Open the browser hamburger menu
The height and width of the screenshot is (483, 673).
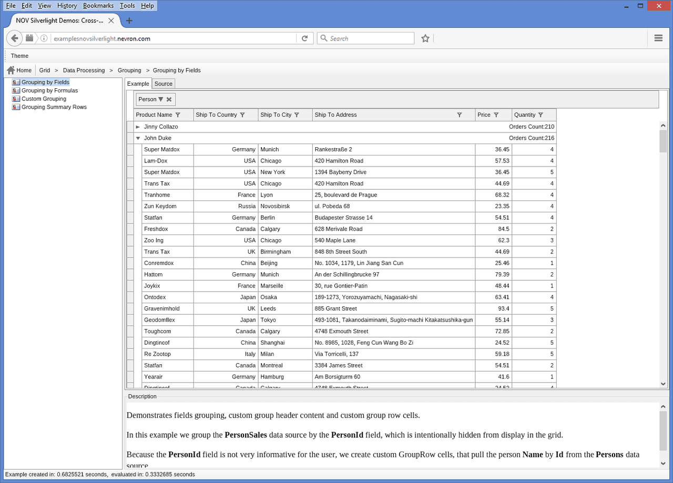tap(658, 38)
